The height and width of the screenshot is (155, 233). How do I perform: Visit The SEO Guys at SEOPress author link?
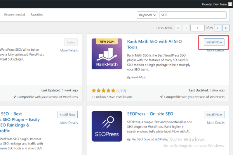pos(149,139)
